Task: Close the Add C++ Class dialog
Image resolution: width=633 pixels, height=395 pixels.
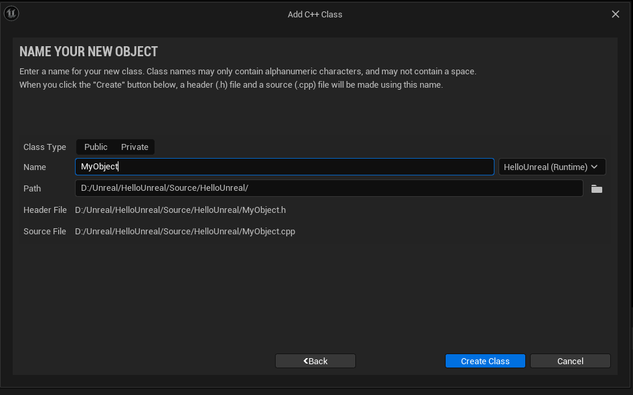Action: point(615,14)
